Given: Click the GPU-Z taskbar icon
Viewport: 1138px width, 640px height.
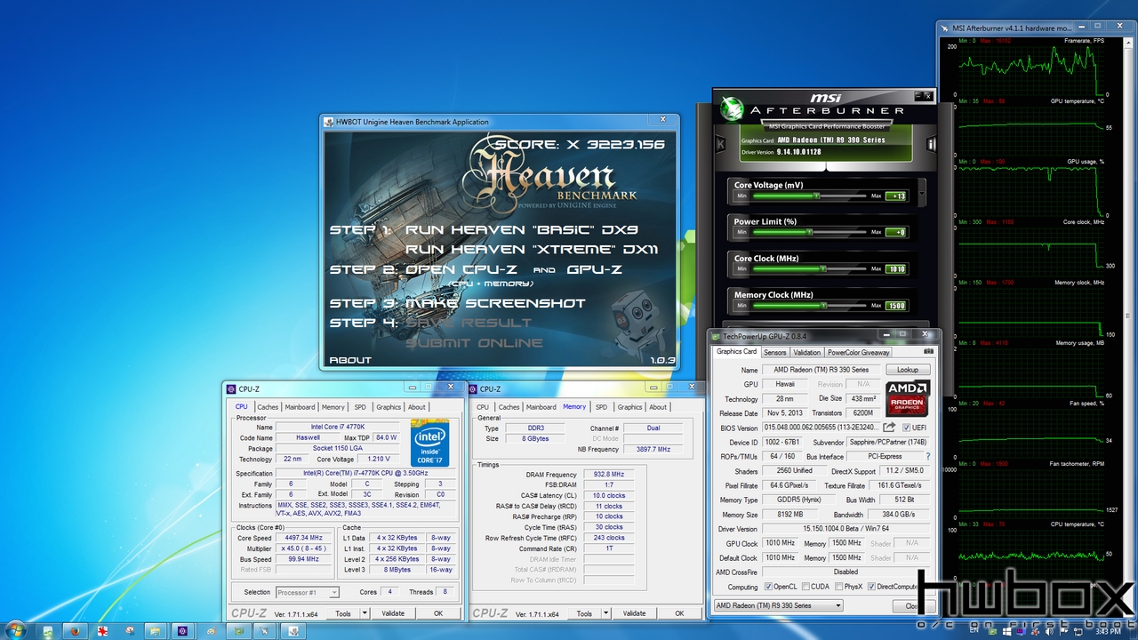Looking at the screenshot, I should [237, 630].
